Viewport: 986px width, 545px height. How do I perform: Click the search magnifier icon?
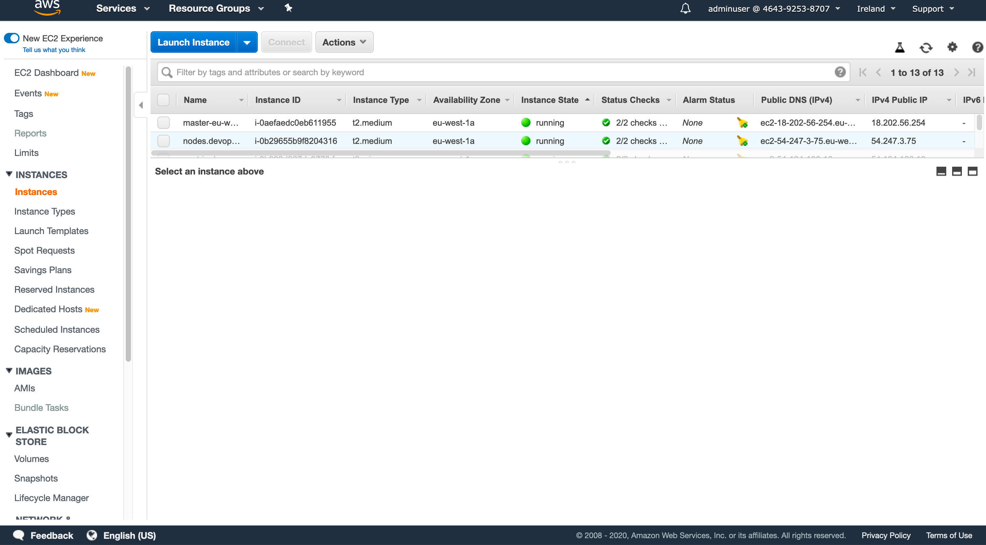pos(167,72)
